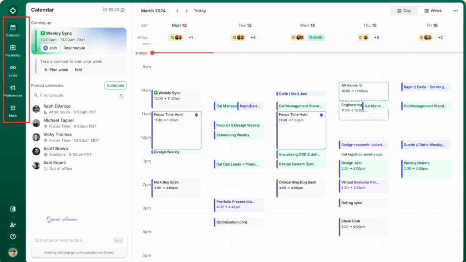
Task: Open the user profile avatar
Action: pos(13,252)
